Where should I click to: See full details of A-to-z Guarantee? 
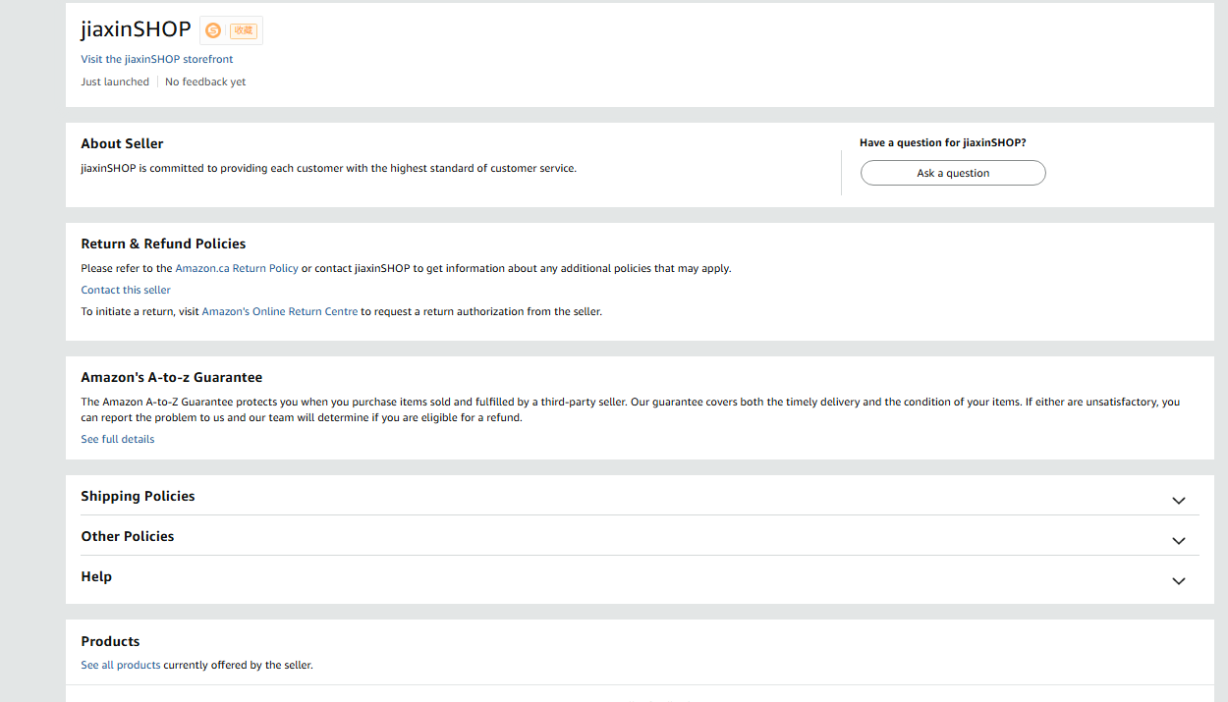(x=118, y=439)
